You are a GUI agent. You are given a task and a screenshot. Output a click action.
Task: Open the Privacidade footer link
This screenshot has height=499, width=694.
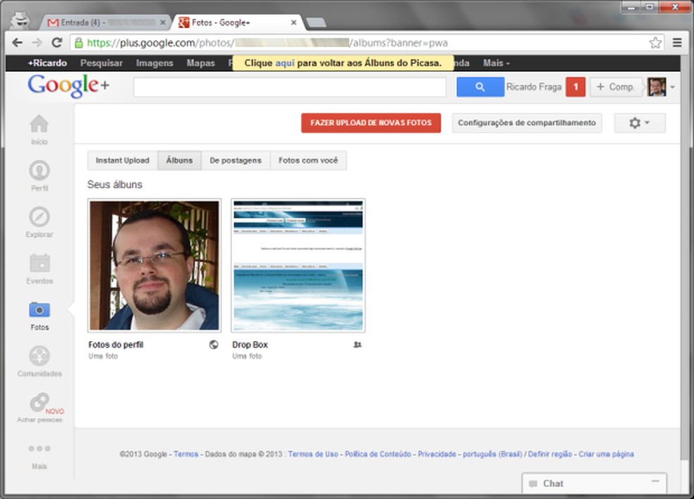point(437,454)
